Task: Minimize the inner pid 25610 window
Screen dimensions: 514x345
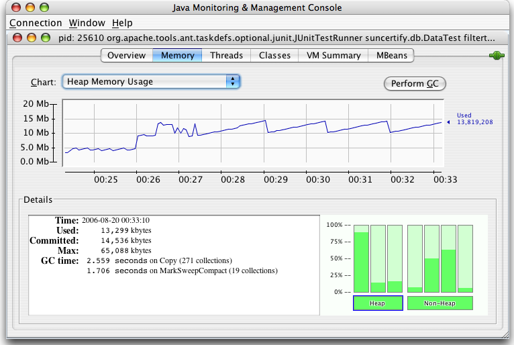Action: coord(32,38)
